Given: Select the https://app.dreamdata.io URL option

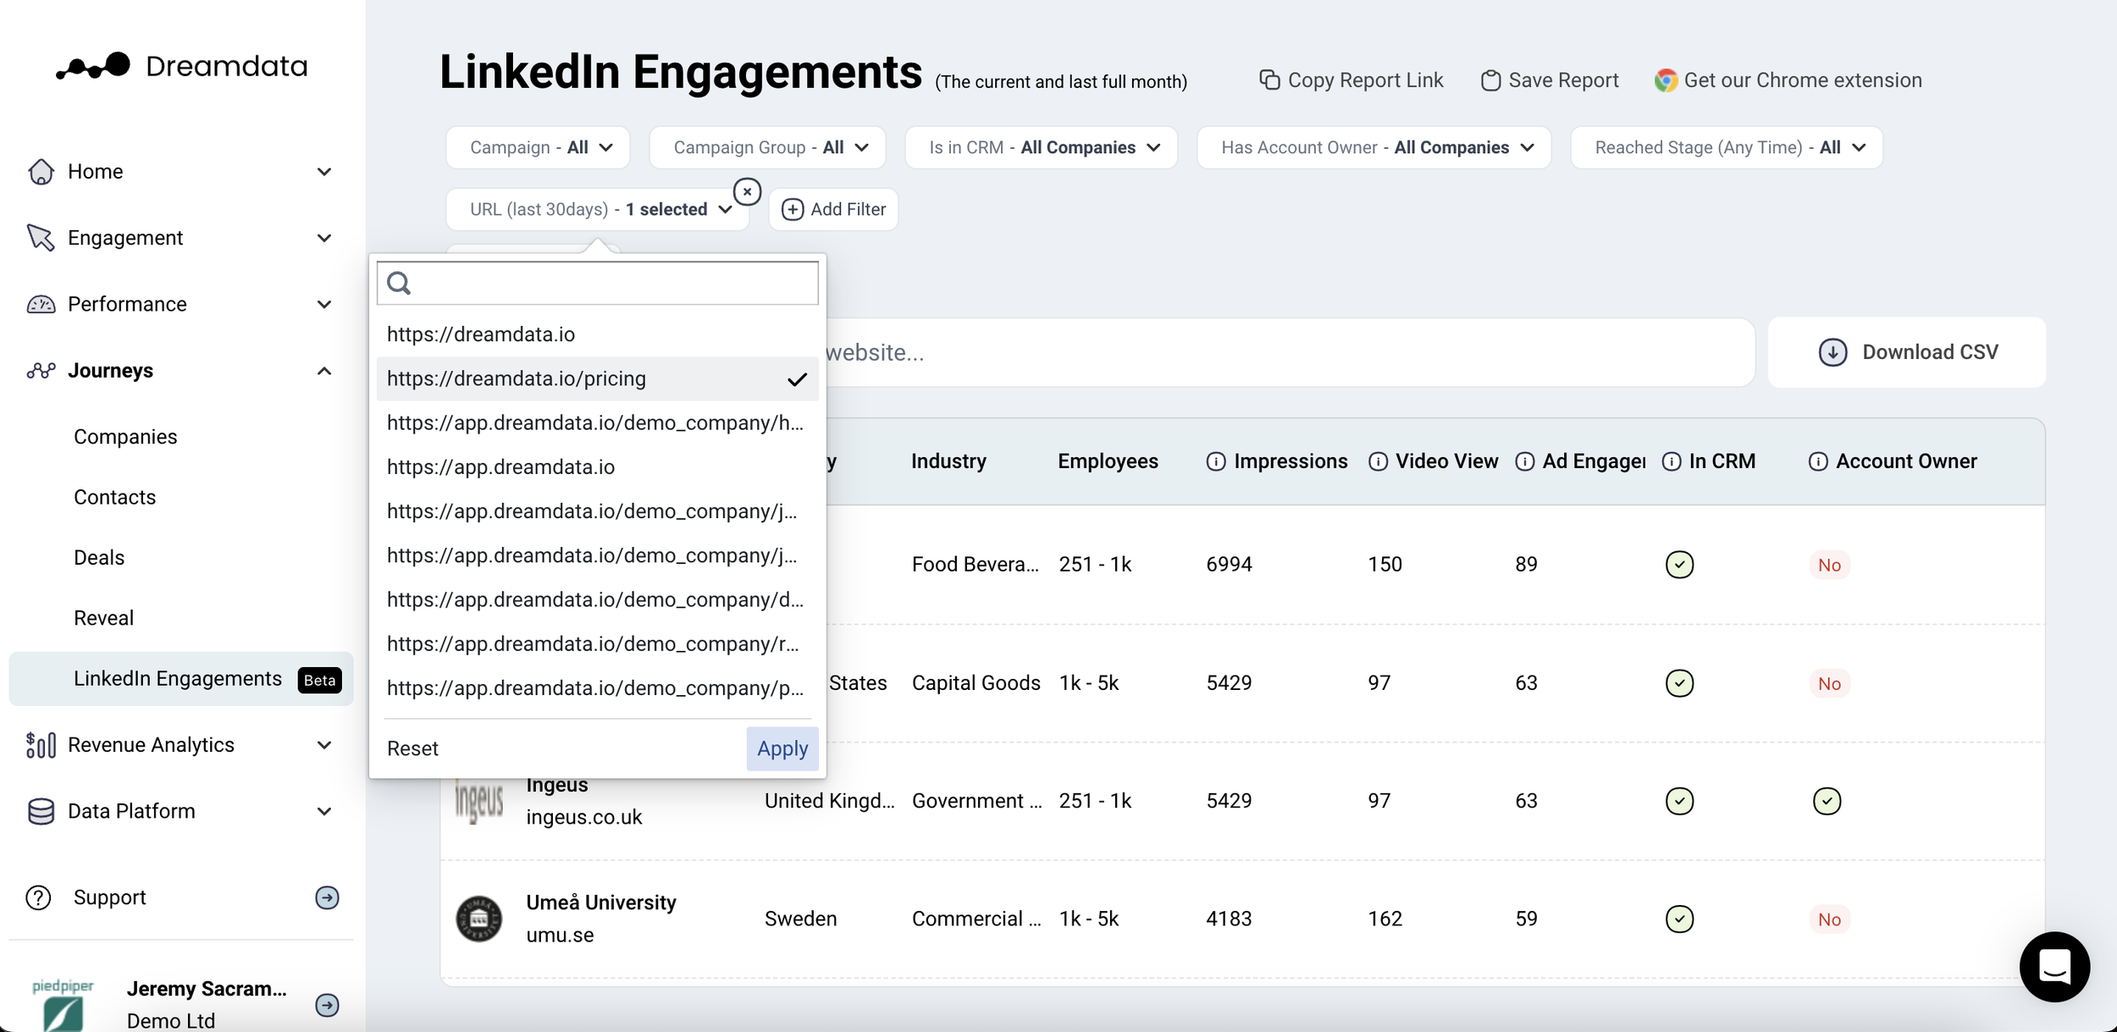Looking at the screenshot, I should 500,467.
